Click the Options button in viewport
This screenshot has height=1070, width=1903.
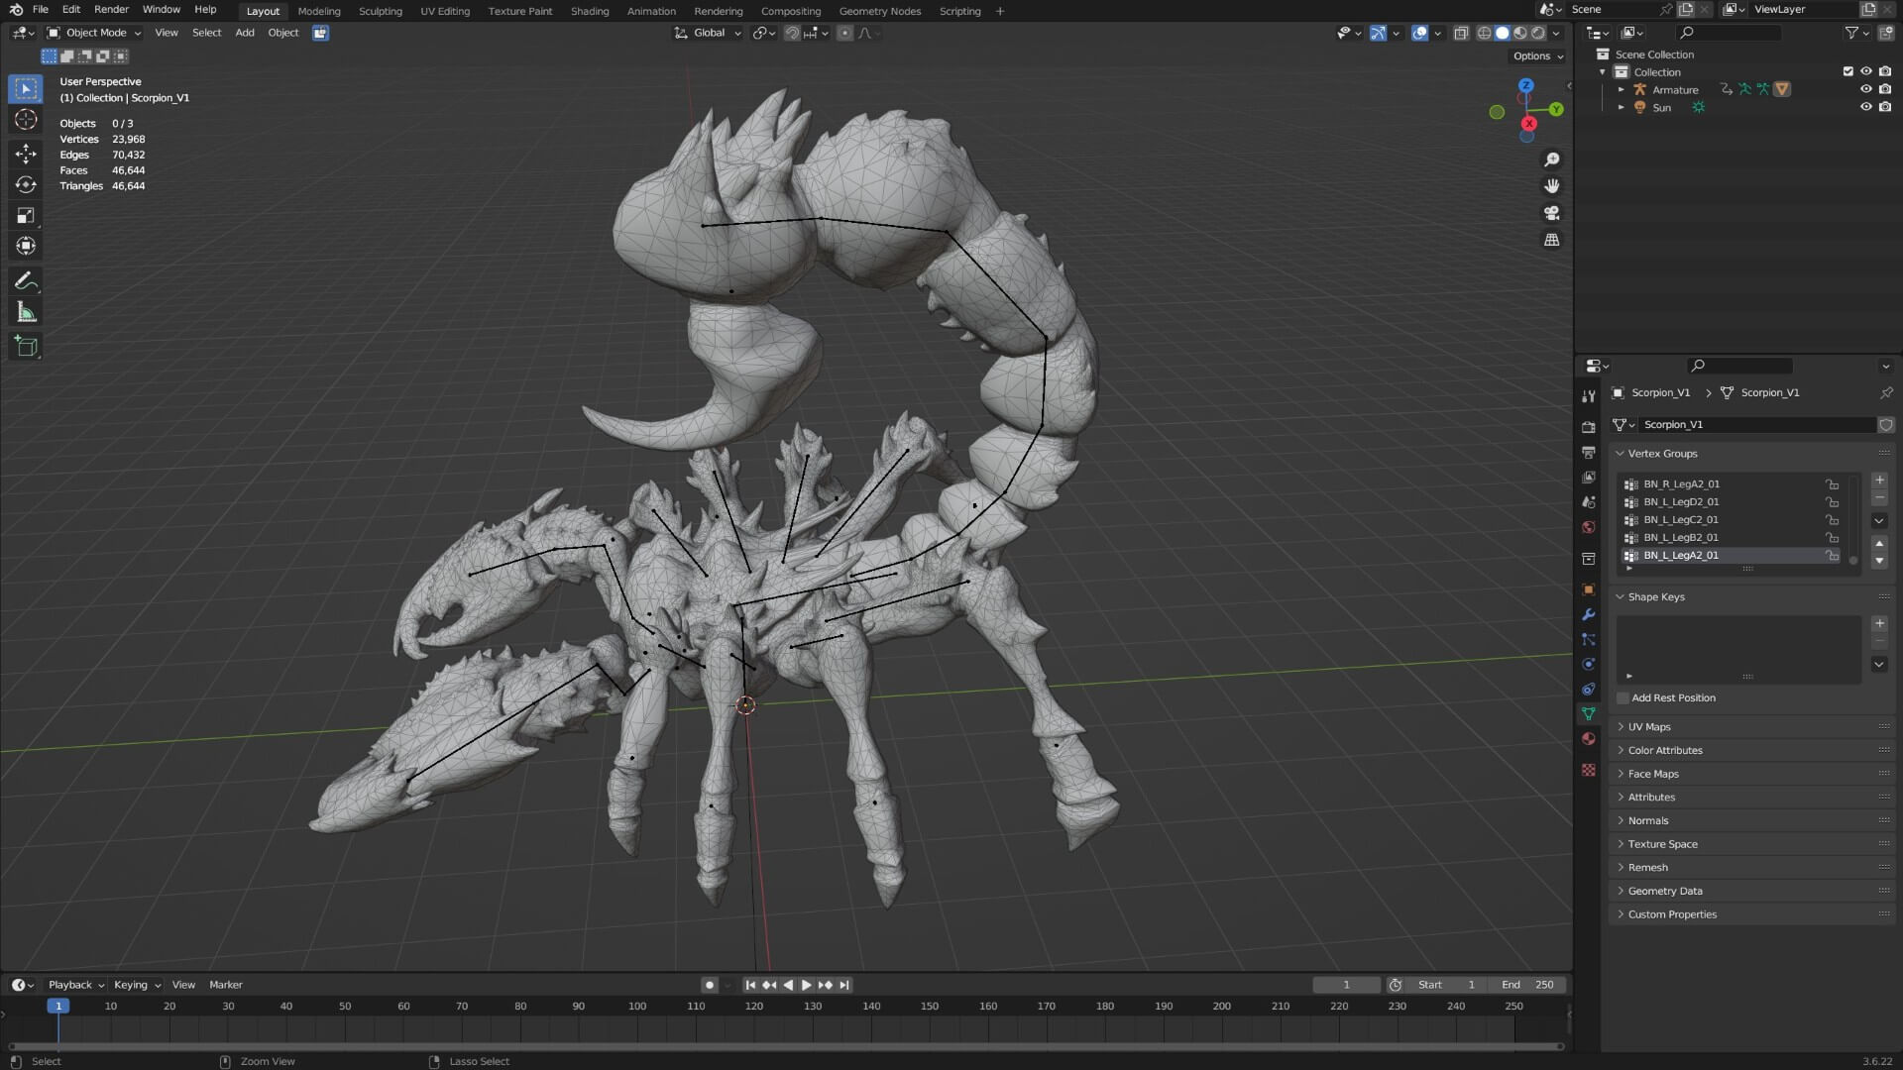1537,56
